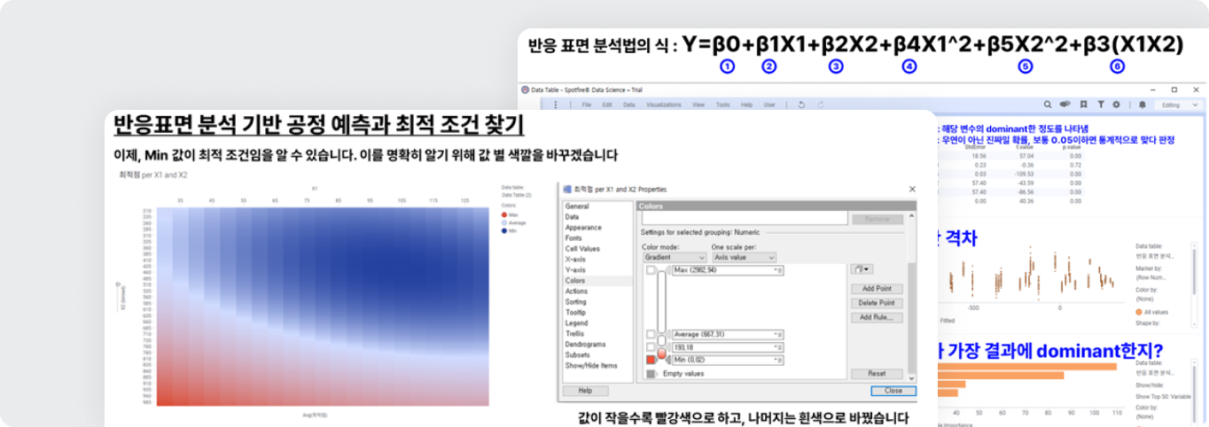
Task: Click the filter funnel icon in toolbar
Action: (1101, 105)
